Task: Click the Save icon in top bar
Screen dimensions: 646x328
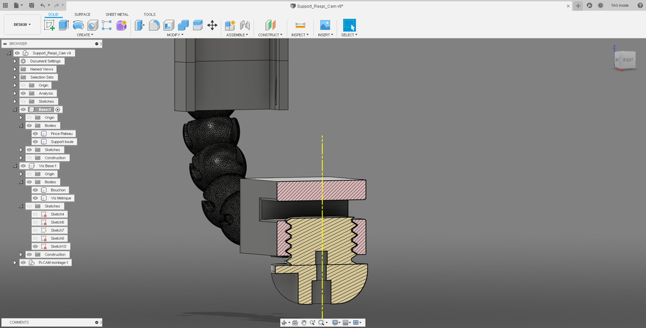Action: click(x=32, y=5)
